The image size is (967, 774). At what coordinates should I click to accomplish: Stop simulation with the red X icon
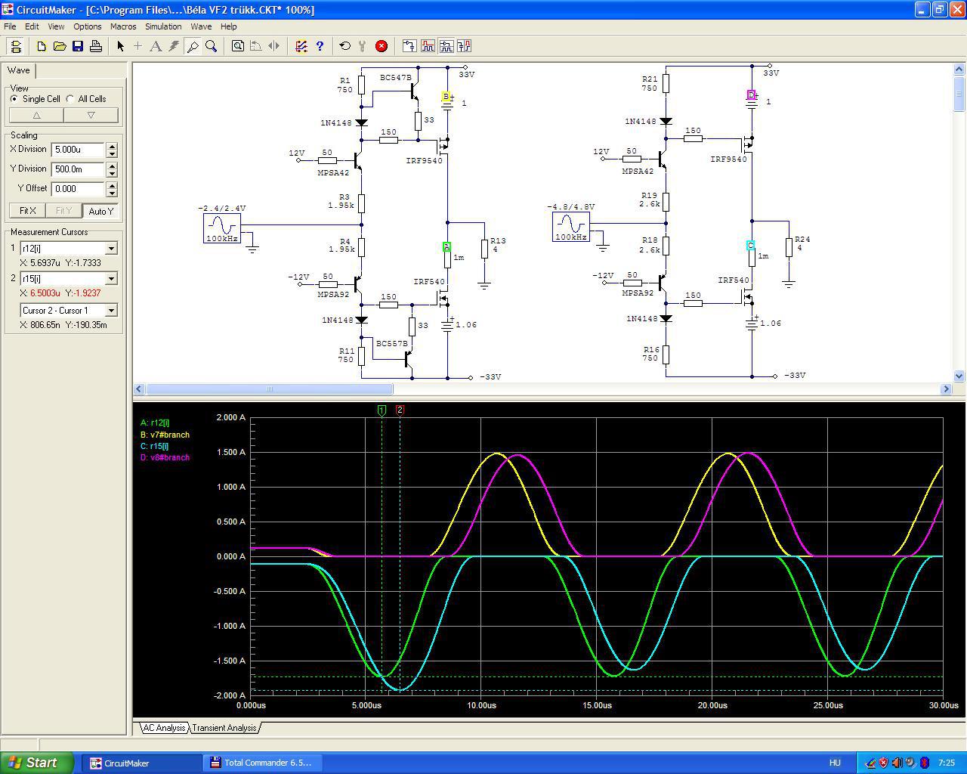[382, 46]
